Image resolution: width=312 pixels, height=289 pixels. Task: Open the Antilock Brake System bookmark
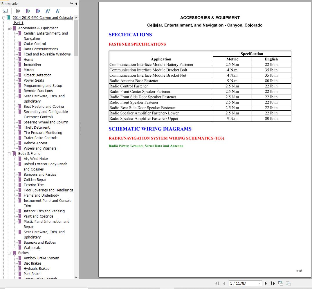[x=42, y=258]
